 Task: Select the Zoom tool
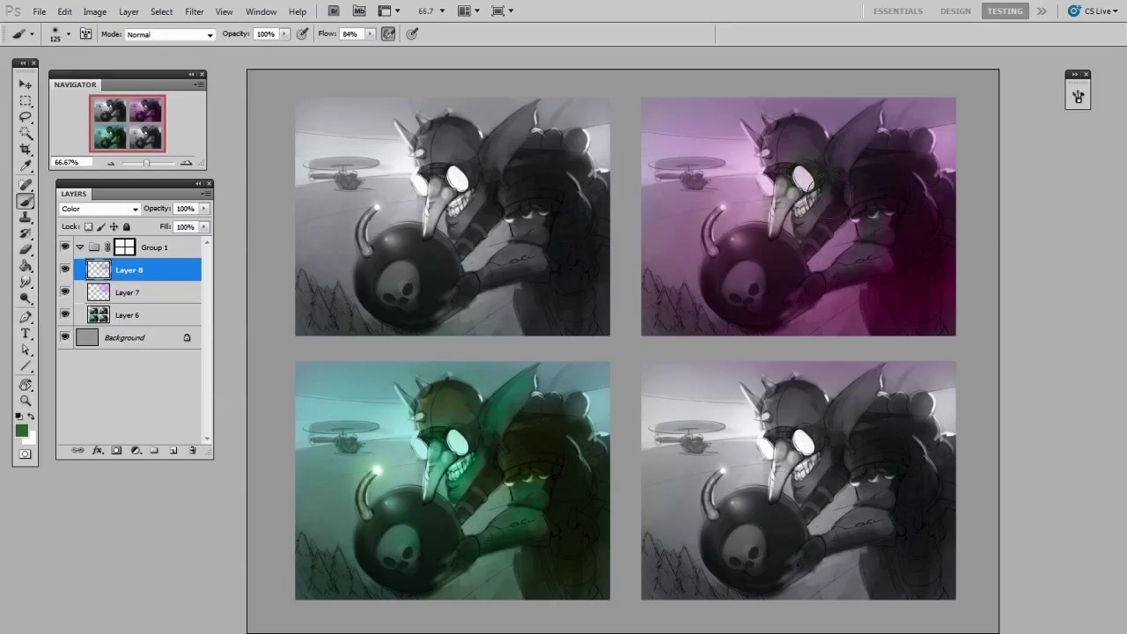click(x=26, y=401)
